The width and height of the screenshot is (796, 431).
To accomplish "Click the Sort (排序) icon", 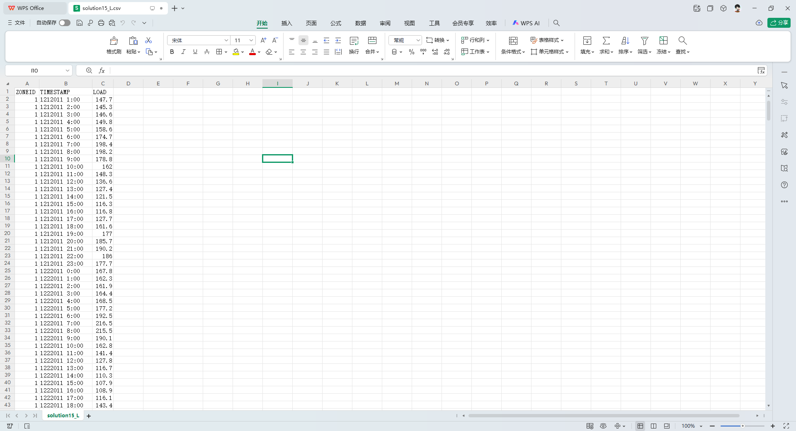I will [x=625, y=41].
